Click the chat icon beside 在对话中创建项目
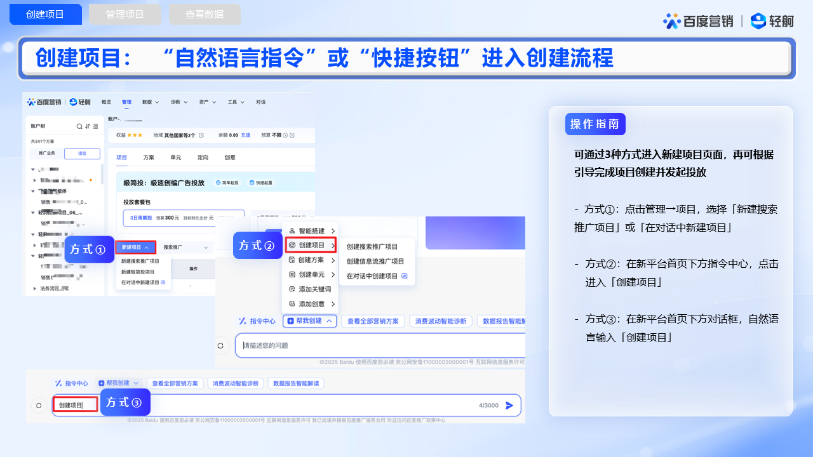This screenshot has height=457, width=813. [404, 276]
